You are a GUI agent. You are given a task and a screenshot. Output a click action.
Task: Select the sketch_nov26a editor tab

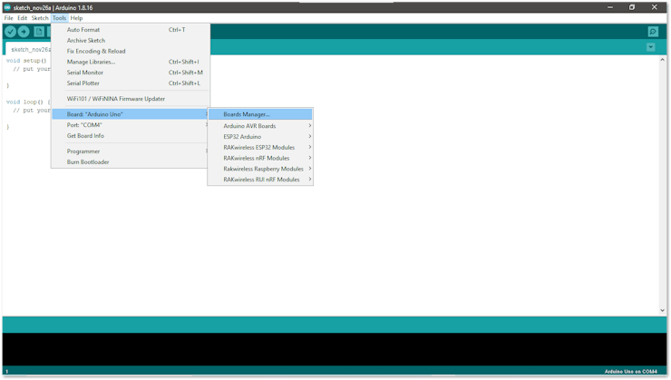(29, 49)
